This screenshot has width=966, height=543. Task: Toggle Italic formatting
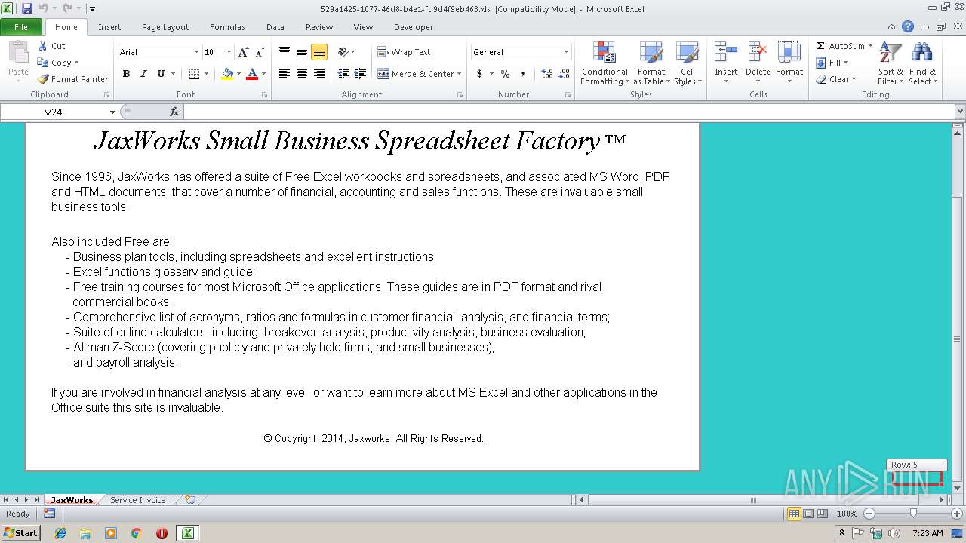143,74
